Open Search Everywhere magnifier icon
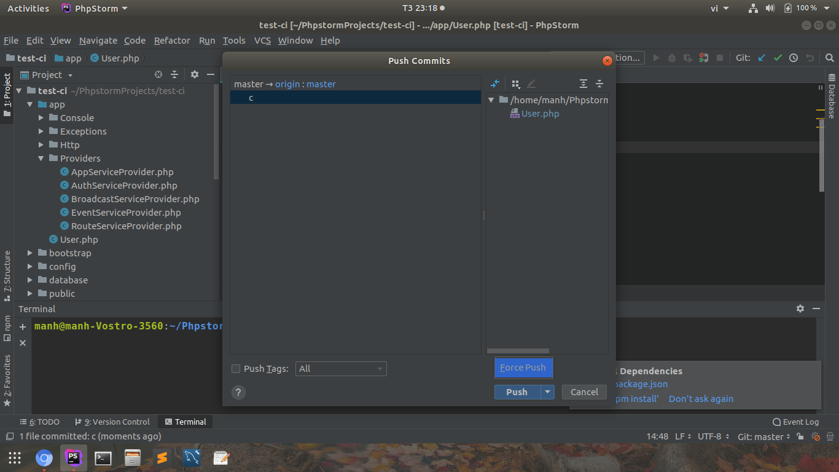Viewport: 839px width, 472px height. coord(830,58)
